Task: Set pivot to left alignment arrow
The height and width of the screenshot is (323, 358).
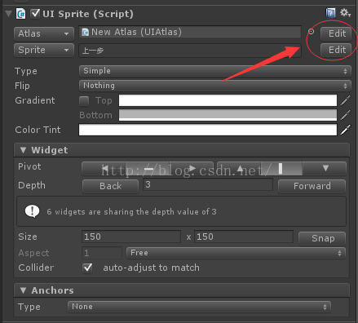Action: [104, 169]
